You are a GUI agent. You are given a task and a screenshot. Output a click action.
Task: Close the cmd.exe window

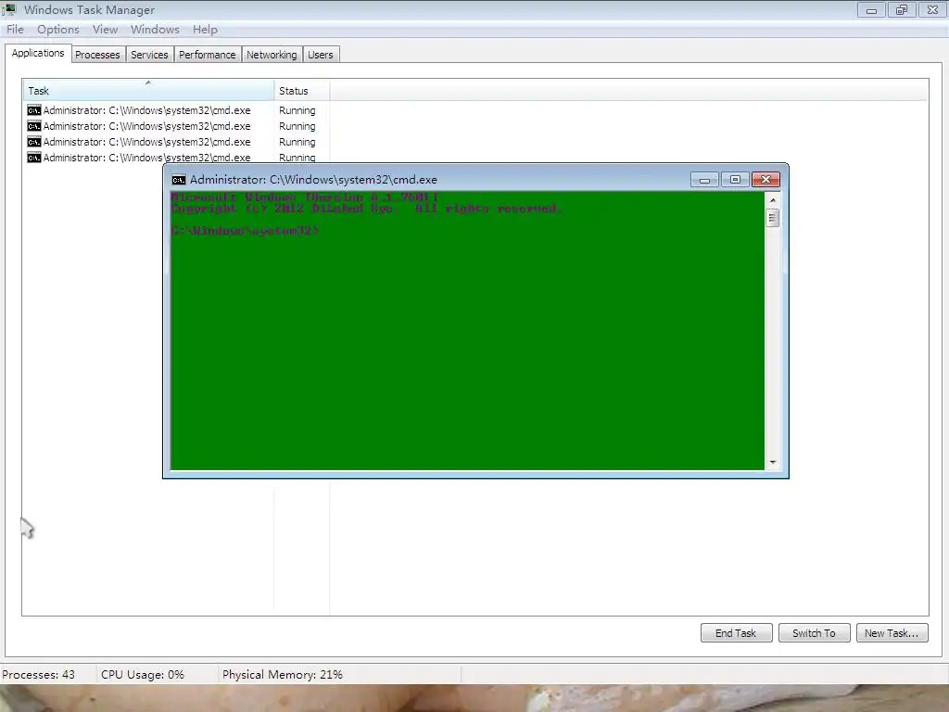766,180
